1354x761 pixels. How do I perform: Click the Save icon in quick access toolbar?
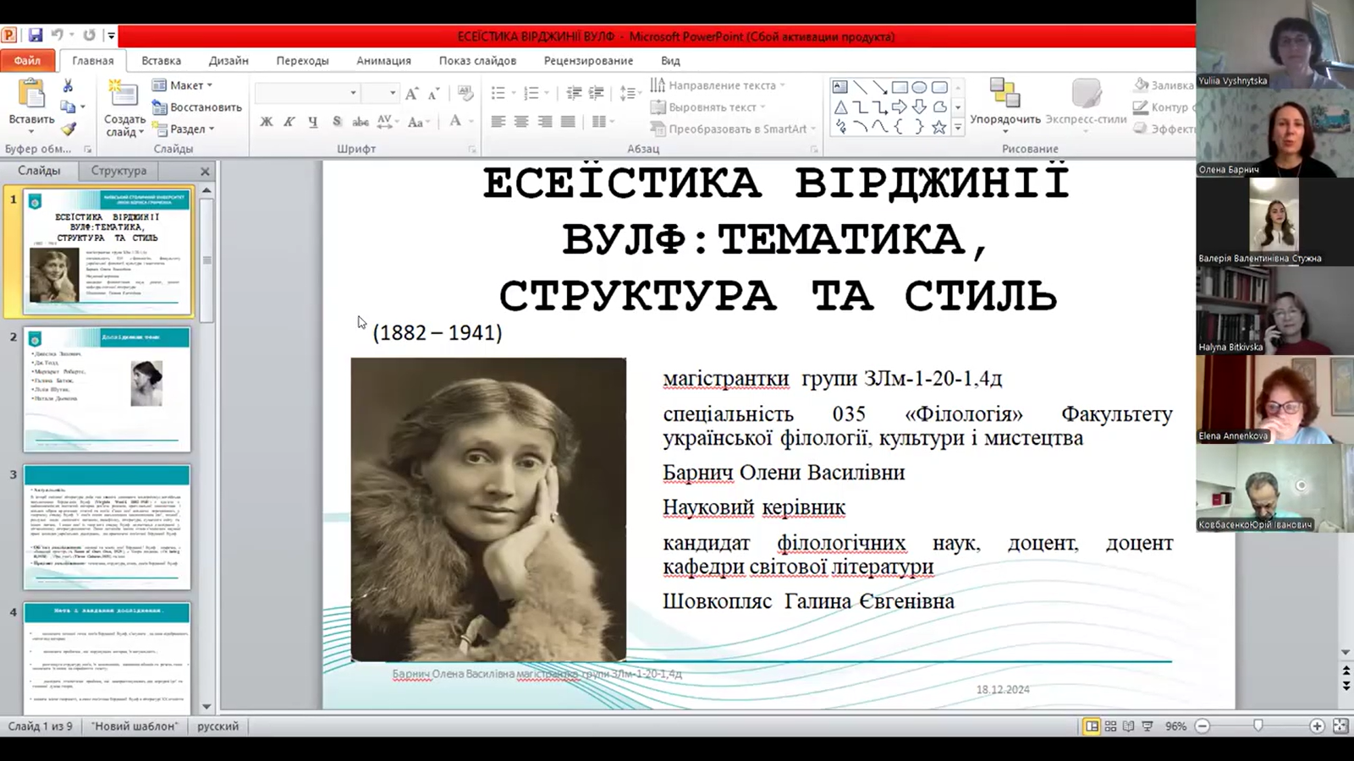[x=35, y=36]
